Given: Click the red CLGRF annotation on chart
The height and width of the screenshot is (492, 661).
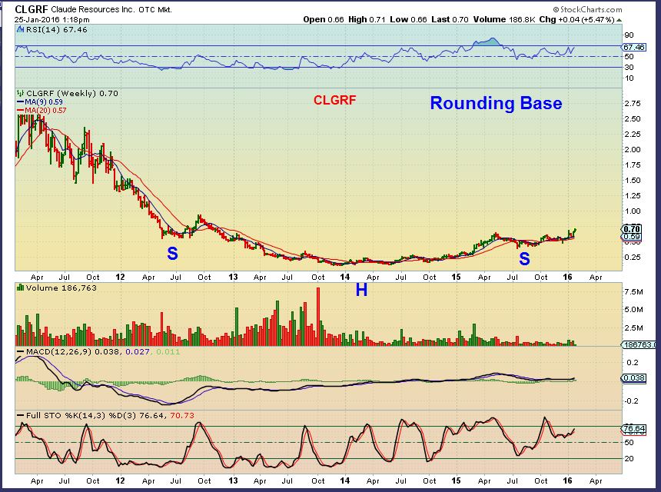Looking at the screenshot, I should (x=334, y=100).
